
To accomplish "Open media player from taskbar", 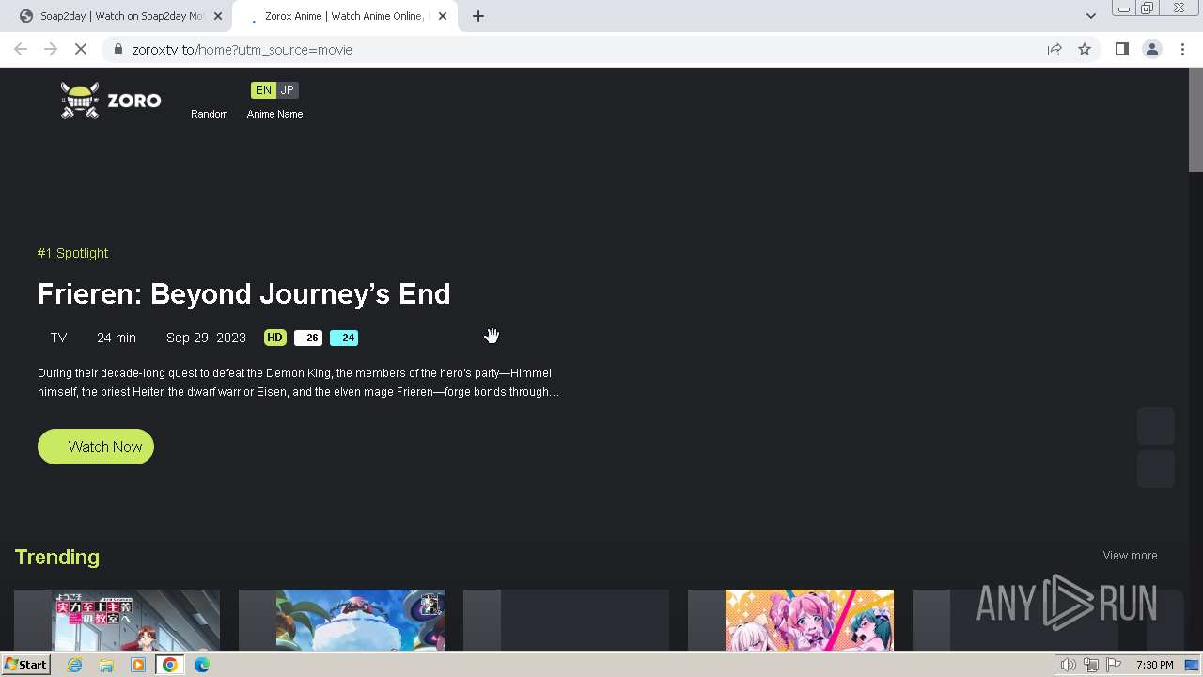I will (138, 665).
